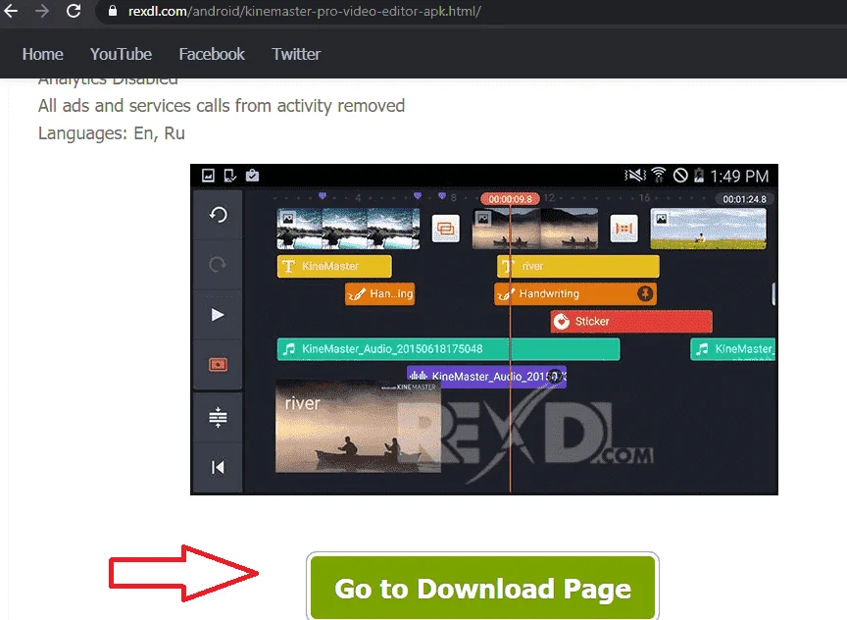Select the 'Languages: En, Ru' text line

[x=112, y=133]
